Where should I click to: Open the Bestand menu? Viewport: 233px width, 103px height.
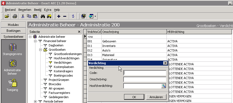click(10, 10)
